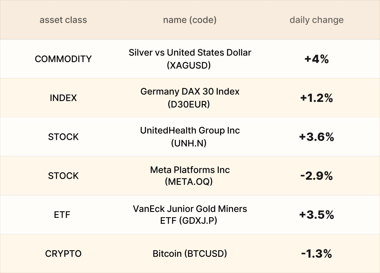Click the "daily change" column header
The height and width of the screenshot is (273, 380).
tap(317, 20)
